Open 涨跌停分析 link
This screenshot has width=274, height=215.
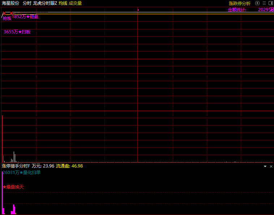coord(239,3)
